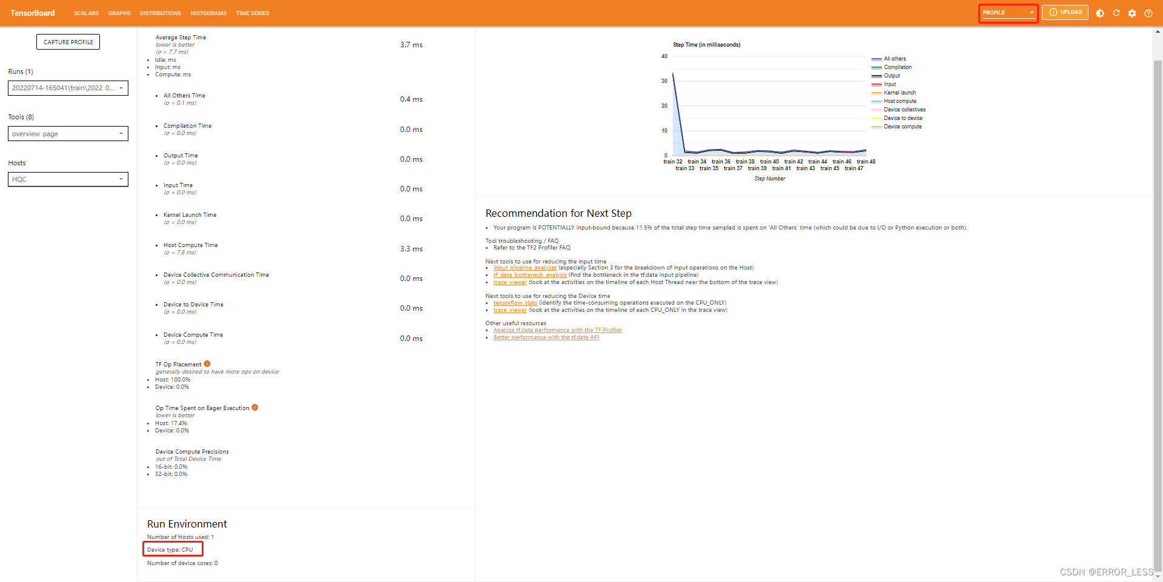Open Analyze tf.data performance with TF Profiler link
The height and width of the screenshot is (582, 1163).
(x=558, y=330)
